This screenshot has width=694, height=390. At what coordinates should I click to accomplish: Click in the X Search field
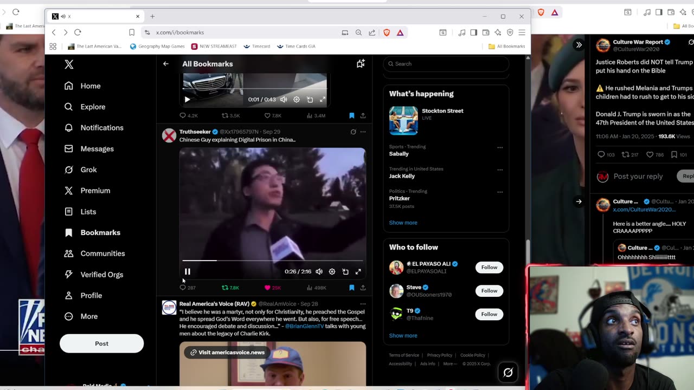point(446,64)
